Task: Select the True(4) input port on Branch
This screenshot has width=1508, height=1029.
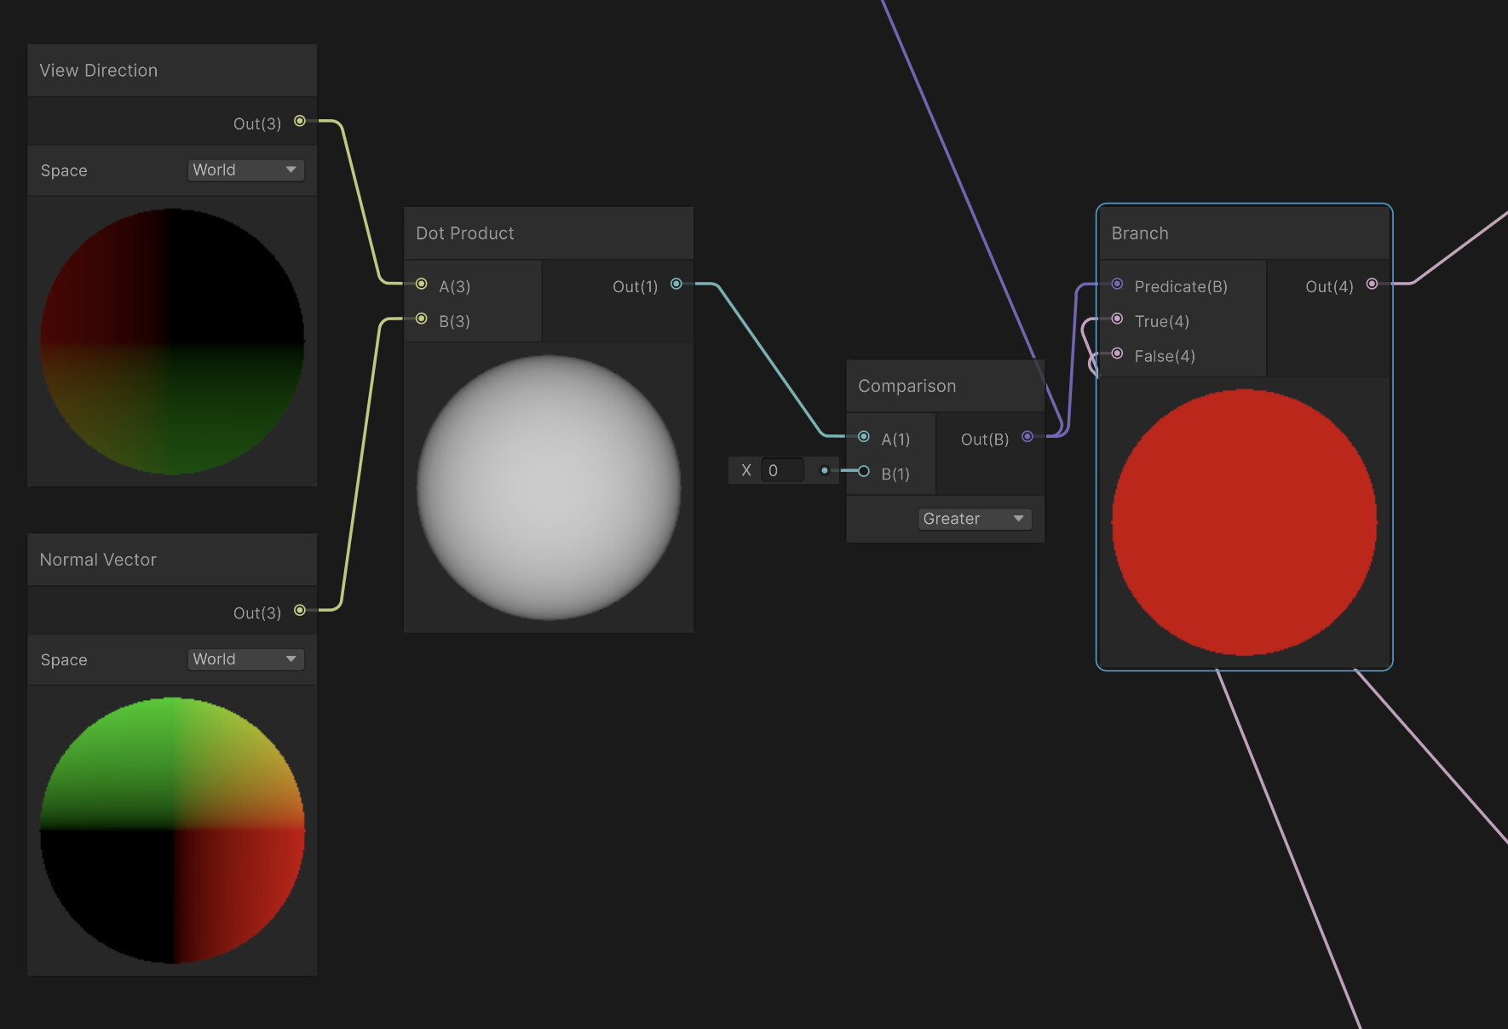Action: click(1117, 318)
